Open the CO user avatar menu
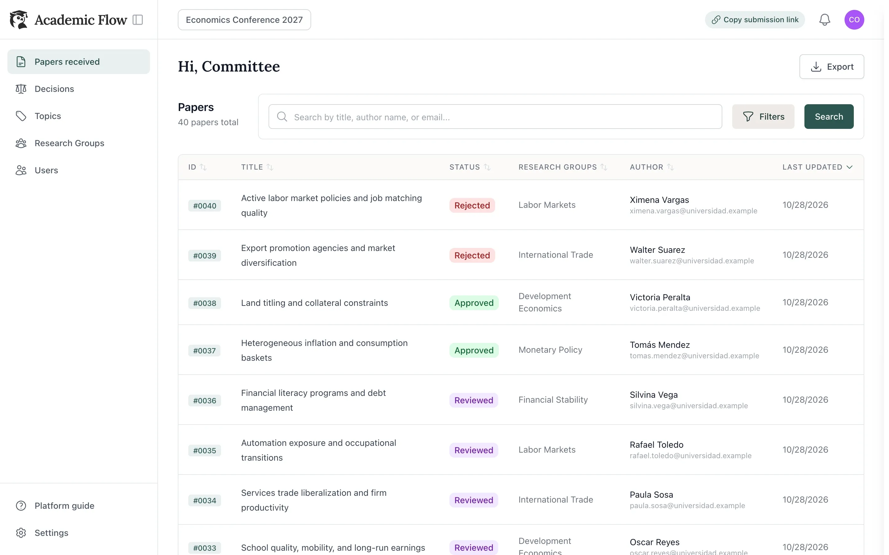 [x=854, y=20]
